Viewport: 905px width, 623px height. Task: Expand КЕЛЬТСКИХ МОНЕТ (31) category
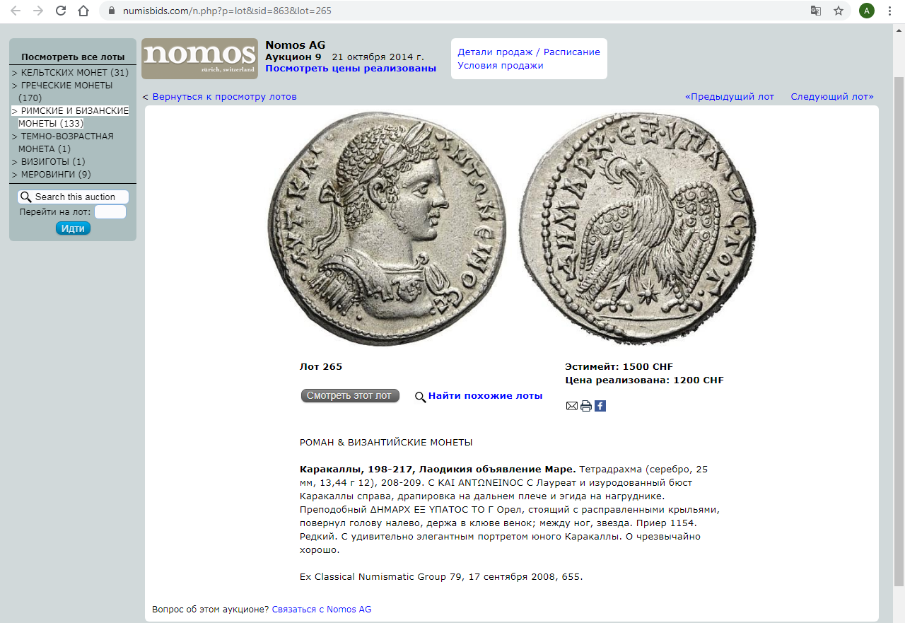70,73
